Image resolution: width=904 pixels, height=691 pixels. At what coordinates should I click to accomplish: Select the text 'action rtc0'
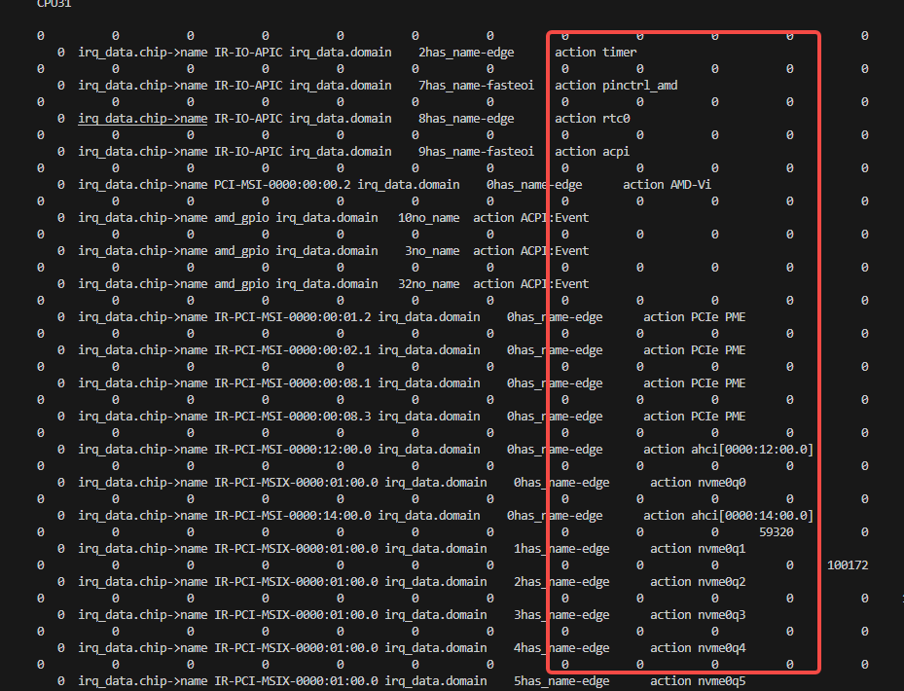click(592, 118)
